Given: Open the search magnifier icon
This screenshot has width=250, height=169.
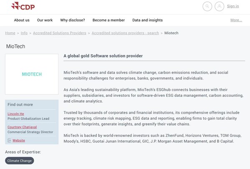Looking at the screenshot, I should pyautogui.click(x=207, y=6).
